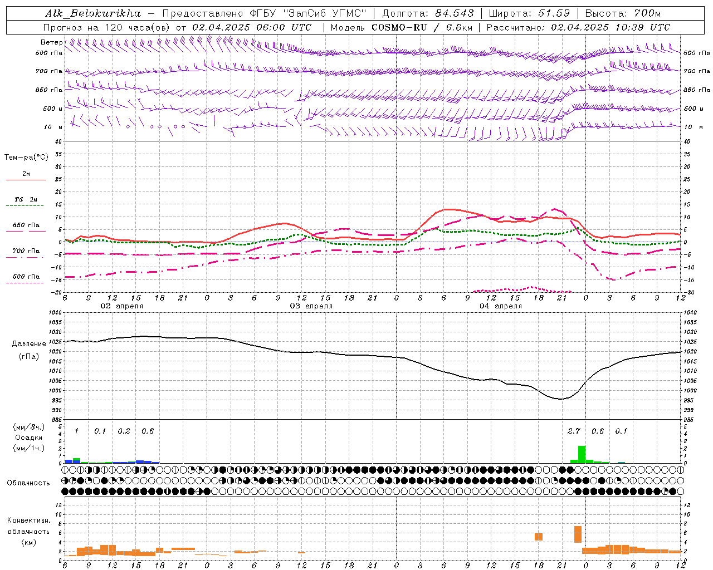This screenshot has width=713, height=570.
Task: Select the 'Долгота: 84.543' longitude value
Action: tap(428, 13)
